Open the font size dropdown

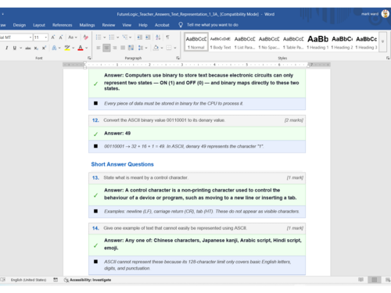click(x=46, y=38)
